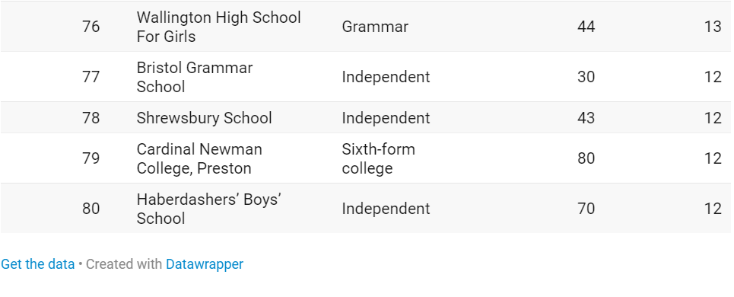Select the Shrewsbury School name cell
Viewport: 734px width, 297px height.
point(204,117)
